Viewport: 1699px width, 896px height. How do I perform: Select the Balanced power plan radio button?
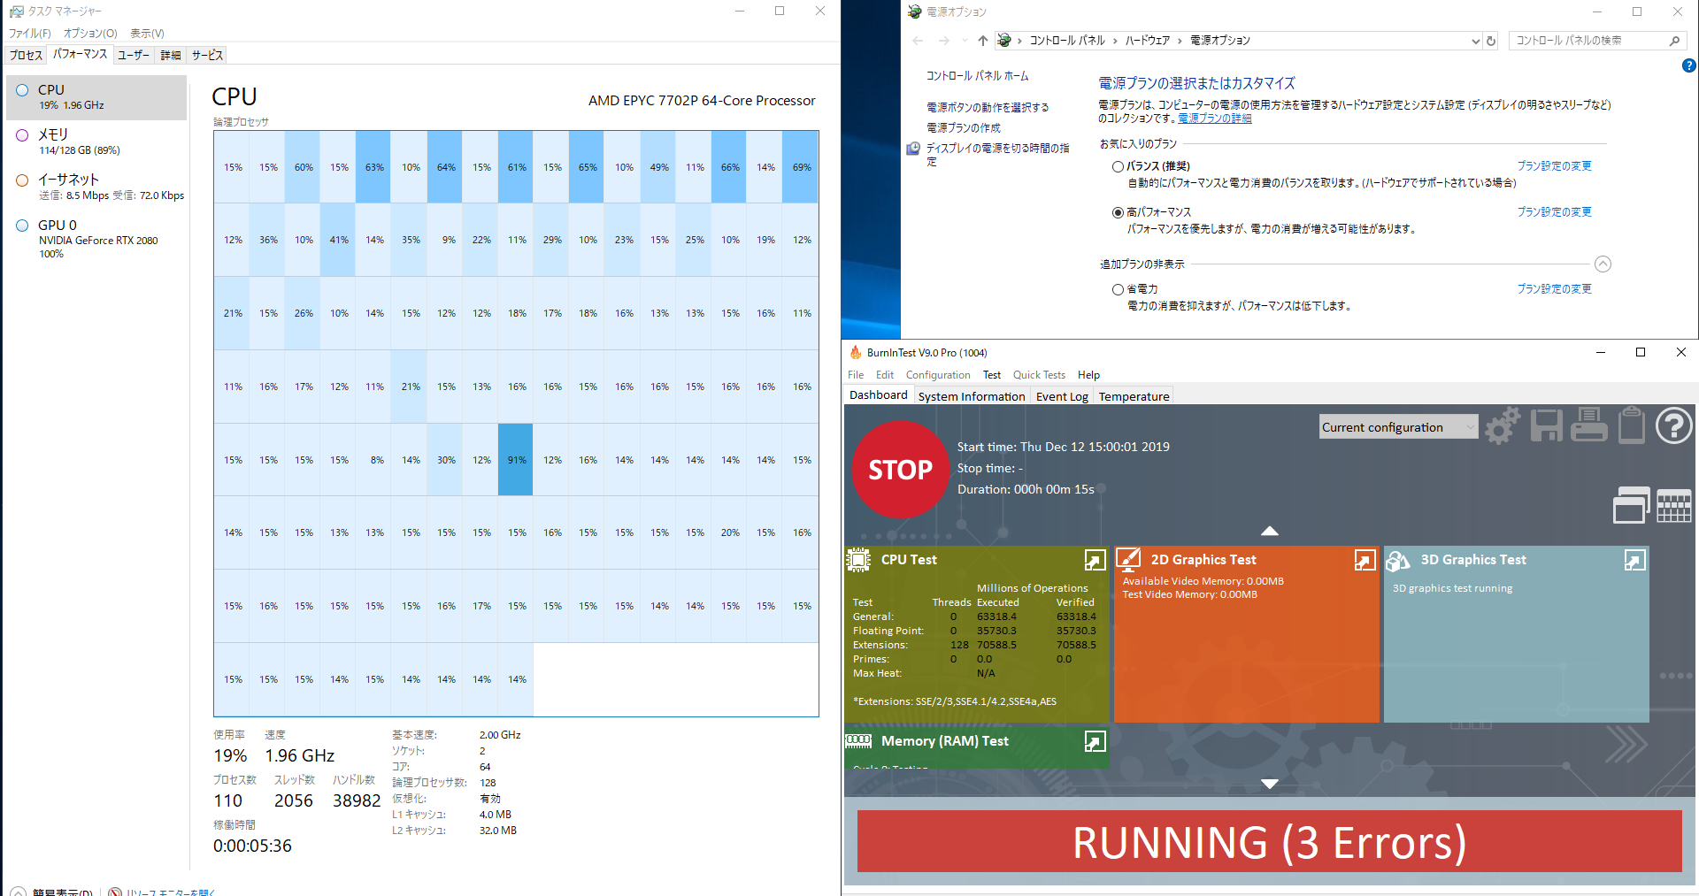1118,166
